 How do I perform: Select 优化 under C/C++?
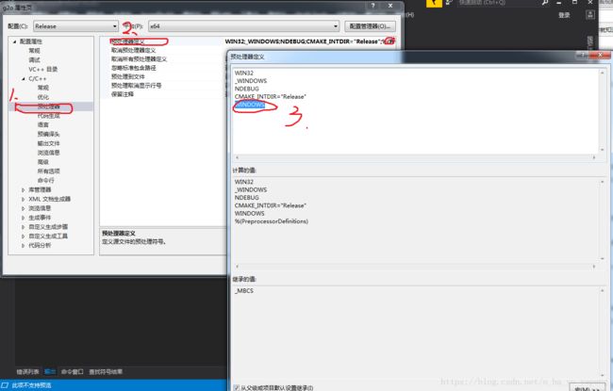(x=43, y=97)
